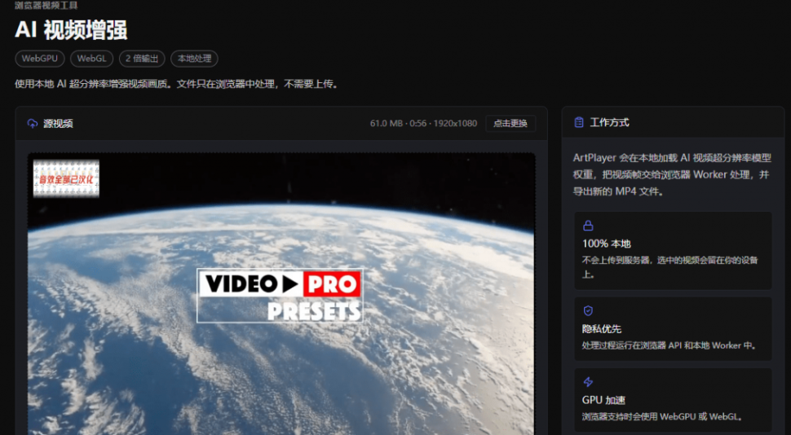This screenshot has height=435, width=791.
Task: Click the text 浏览器支持时会使用 WebGPU 或 WebGL
Action: tap(662, 416)
